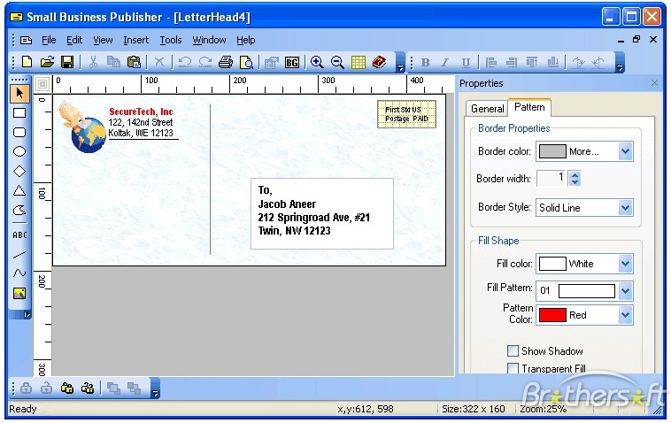The width and height of the screenshot is (671, 423).
Task: Open the Insert menu
Action: [x=136, y=40]
